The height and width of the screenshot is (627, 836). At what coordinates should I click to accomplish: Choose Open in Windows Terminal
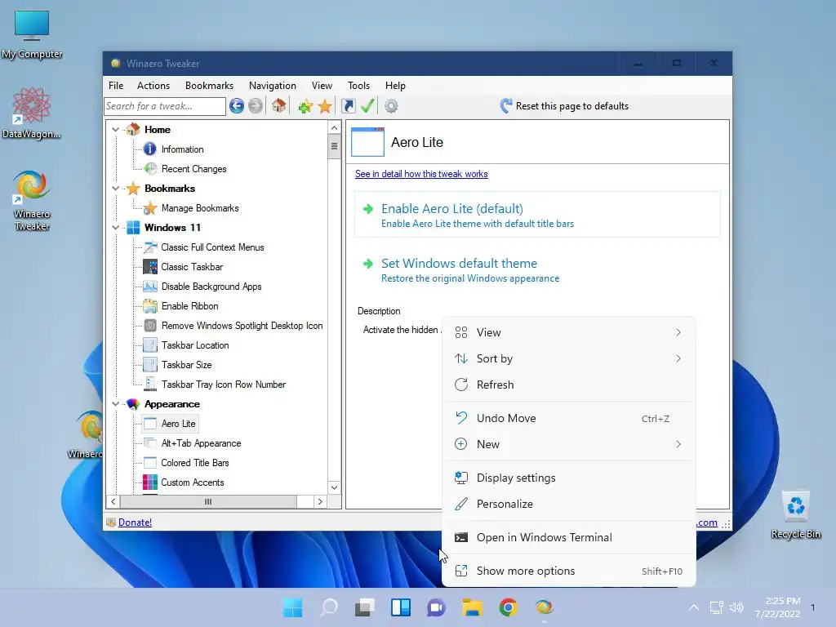click(x=569, y=537)
